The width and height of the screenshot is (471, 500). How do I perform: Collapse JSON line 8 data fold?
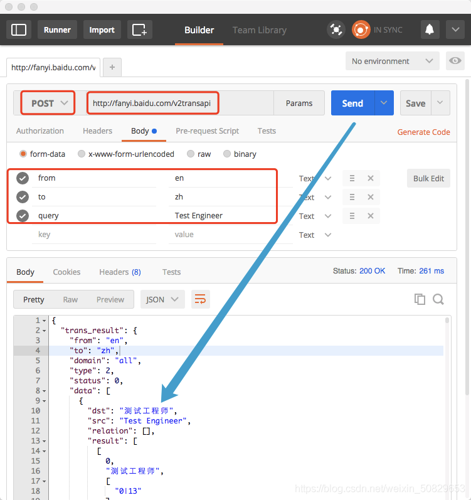[45, 391]
